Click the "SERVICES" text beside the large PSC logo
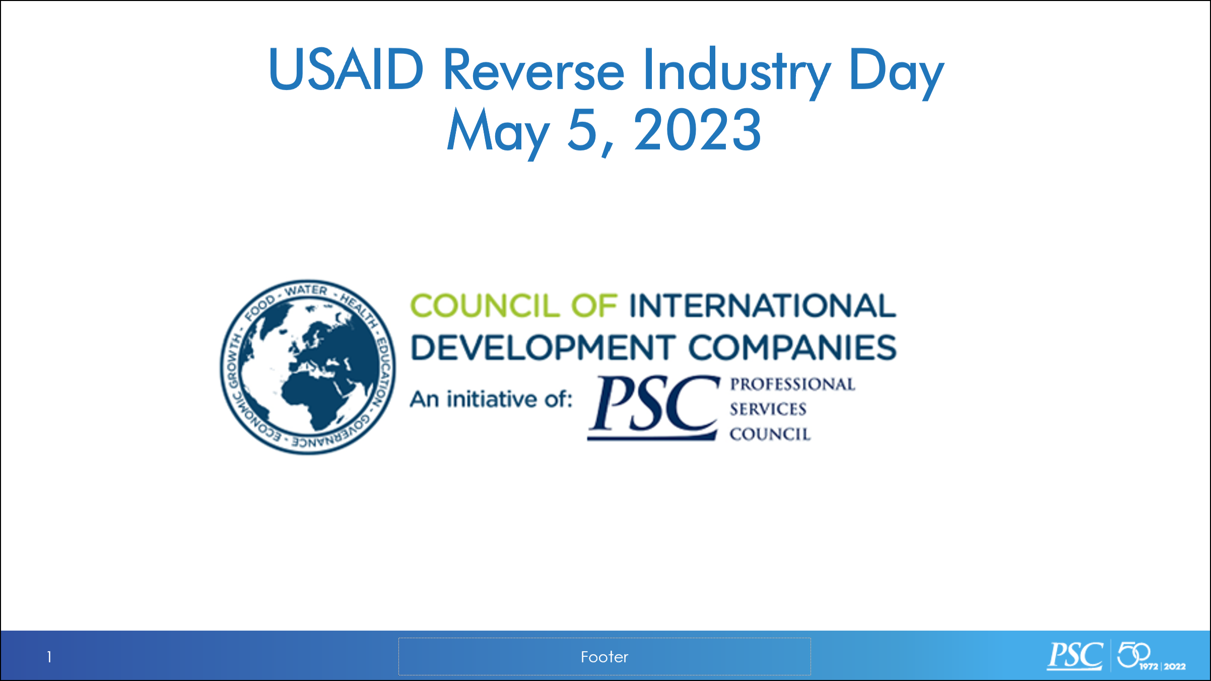1211x681 pixels. click(x=768, y=409)
